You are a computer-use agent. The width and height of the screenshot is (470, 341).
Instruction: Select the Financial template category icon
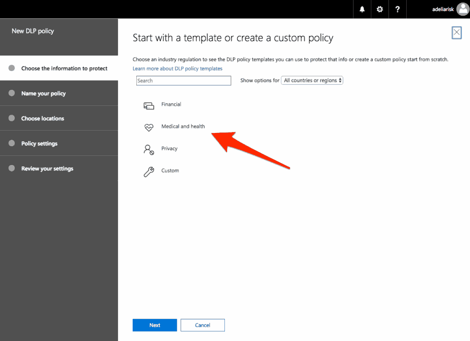[x=148, y=105]
